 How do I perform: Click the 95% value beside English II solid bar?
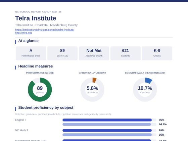coord(161,120)
